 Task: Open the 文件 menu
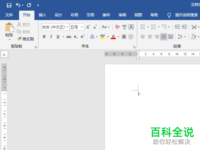(x=9, y=15)
